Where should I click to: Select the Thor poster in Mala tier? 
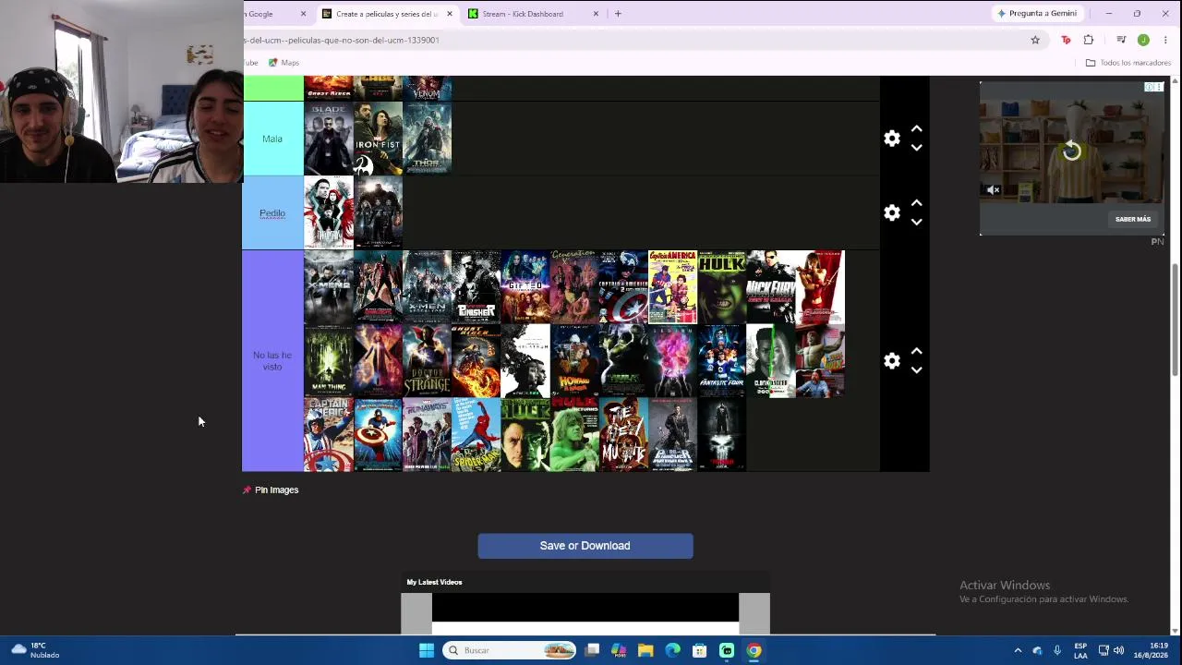point(428,139)
